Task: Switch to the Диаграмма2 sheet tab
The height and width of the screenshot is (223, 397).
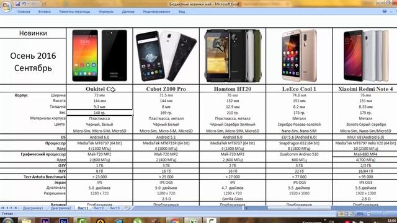Action: click(x=61, y=208)
